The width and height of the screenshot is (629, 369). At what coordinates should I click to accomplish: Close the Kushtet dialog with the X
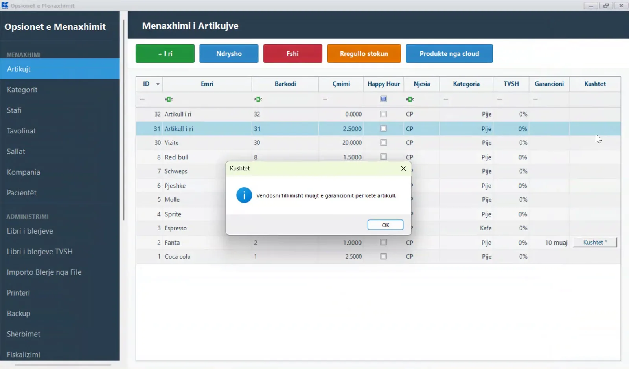(403, 168)
